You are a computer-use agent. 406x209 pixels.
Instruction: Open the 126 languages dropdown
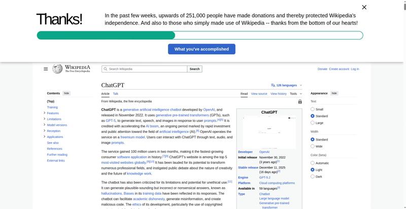click(287, 85)
